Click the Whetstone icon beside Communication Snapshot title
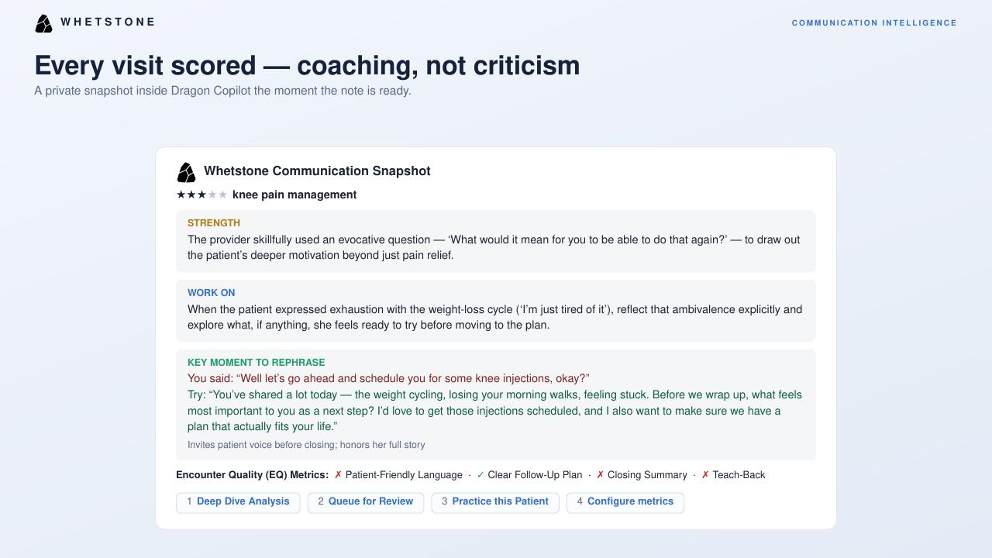992x558 pixels. click(x=186, y=172)
